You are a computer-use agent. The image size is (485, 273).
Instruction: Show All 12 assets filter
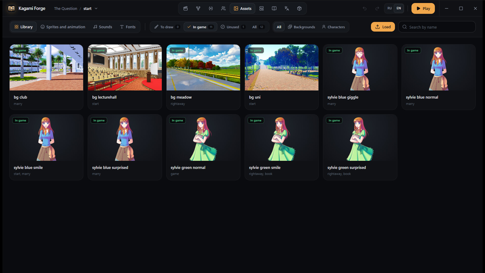click(258, 27)
